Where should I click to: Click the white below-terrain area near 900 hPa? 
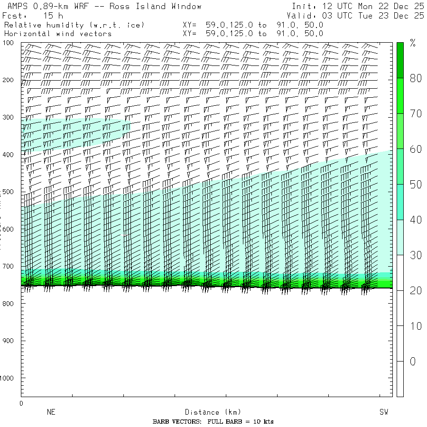pyautogui.click(x=207, y=342)
